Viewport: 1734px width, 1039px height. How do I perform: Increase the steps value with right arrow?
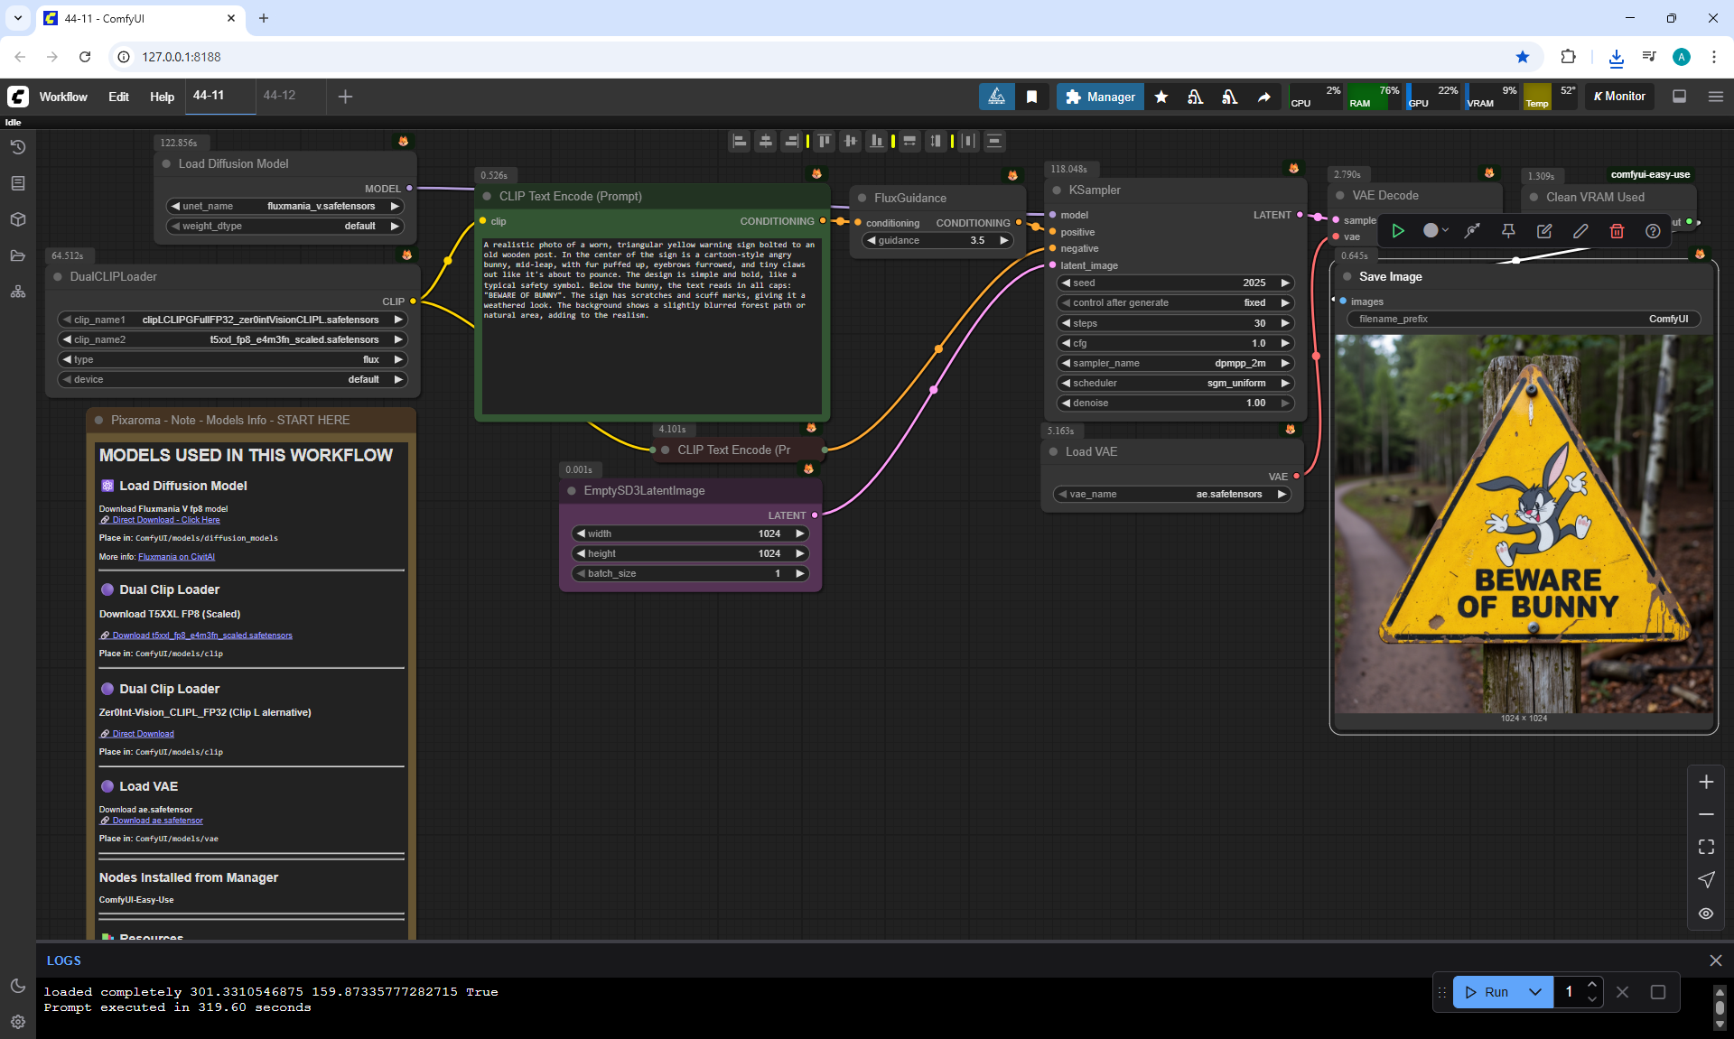(x=1285, y=323)
